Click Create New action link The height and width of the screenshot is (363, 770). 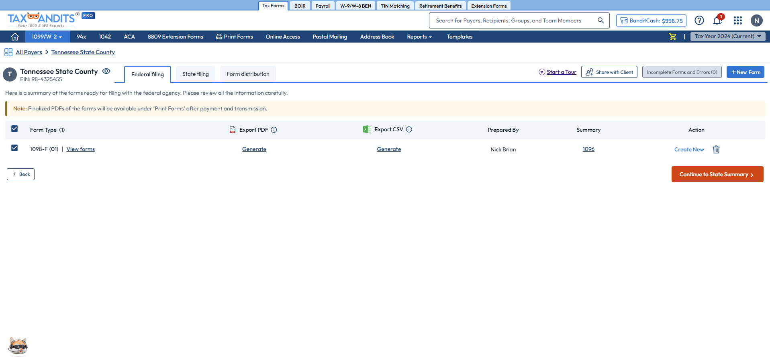point(689,149)
